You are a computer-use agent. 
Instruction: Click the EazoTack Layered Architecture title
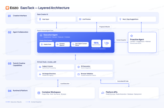45,8
